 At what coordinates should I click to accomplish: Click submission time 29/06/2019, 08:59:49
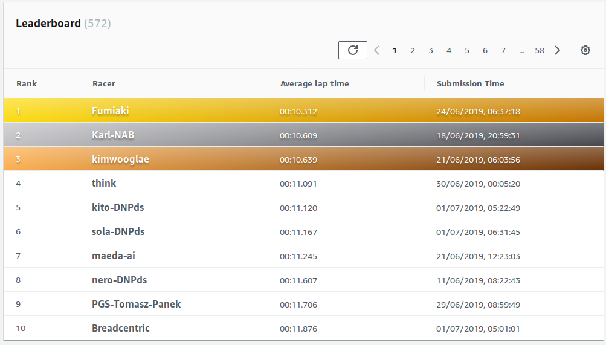(478, 305)
